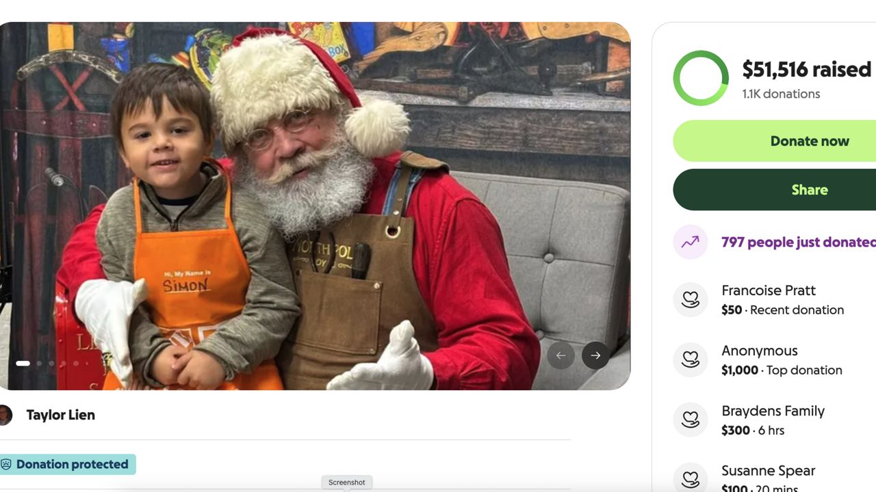Open the Santa and Simon photo
The image size is (876, 492).
pyautogui.click(x=315, y=205)
